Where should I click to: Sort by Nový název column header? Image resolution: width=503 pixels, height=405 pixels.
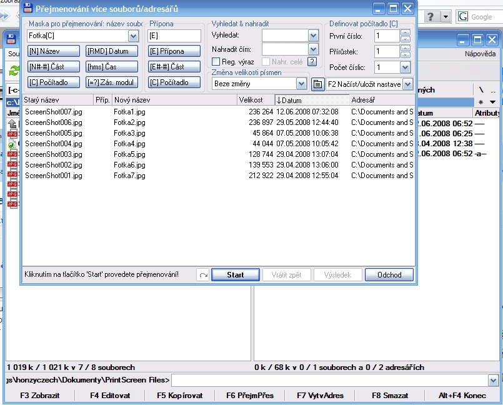coord(174,100)
